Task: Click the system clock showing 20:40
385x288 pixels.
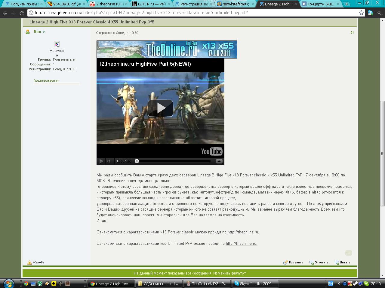Action: 376,283
